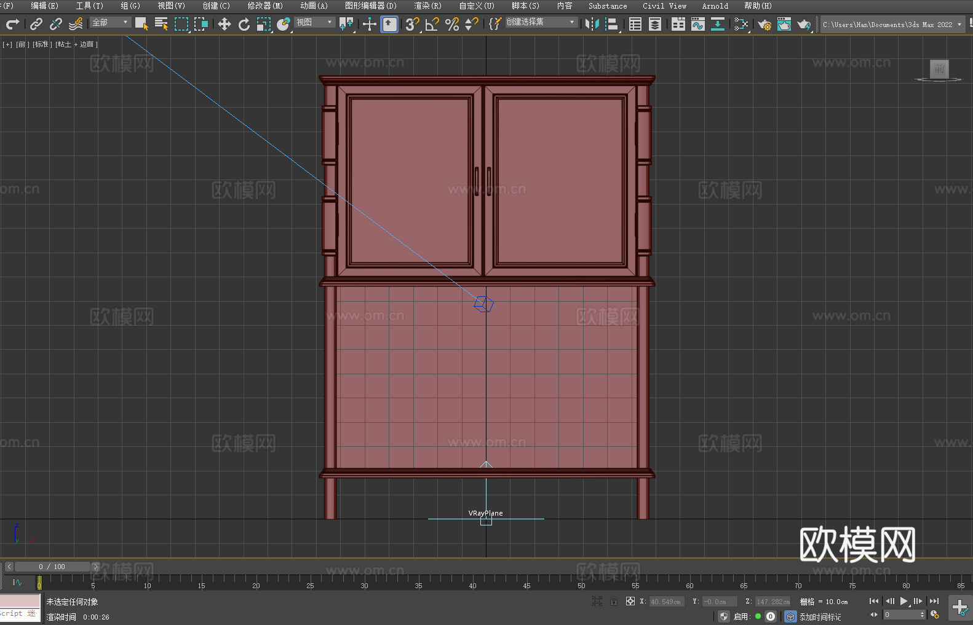Open the 修改器(M) menu
The image size is (973, 625).
pos(265,6)
